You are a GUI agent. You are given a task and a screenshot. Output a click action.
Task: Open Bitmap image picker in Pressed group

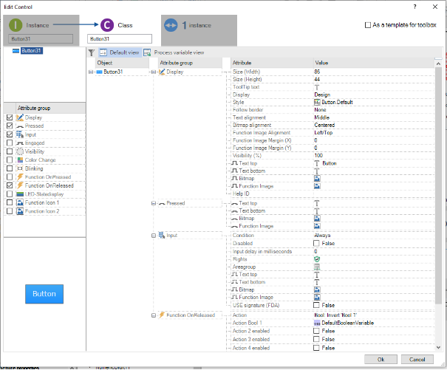[x=317, y=219]
